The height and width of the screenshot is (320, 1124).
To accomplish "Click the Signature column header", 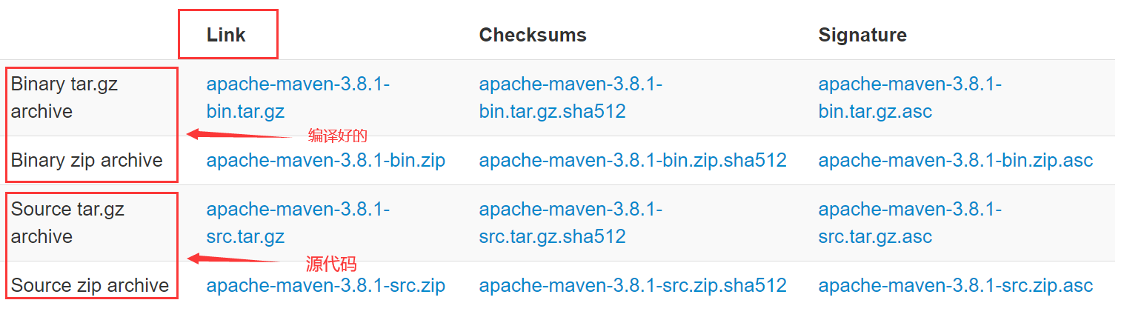I will click(x=862, y=35).
